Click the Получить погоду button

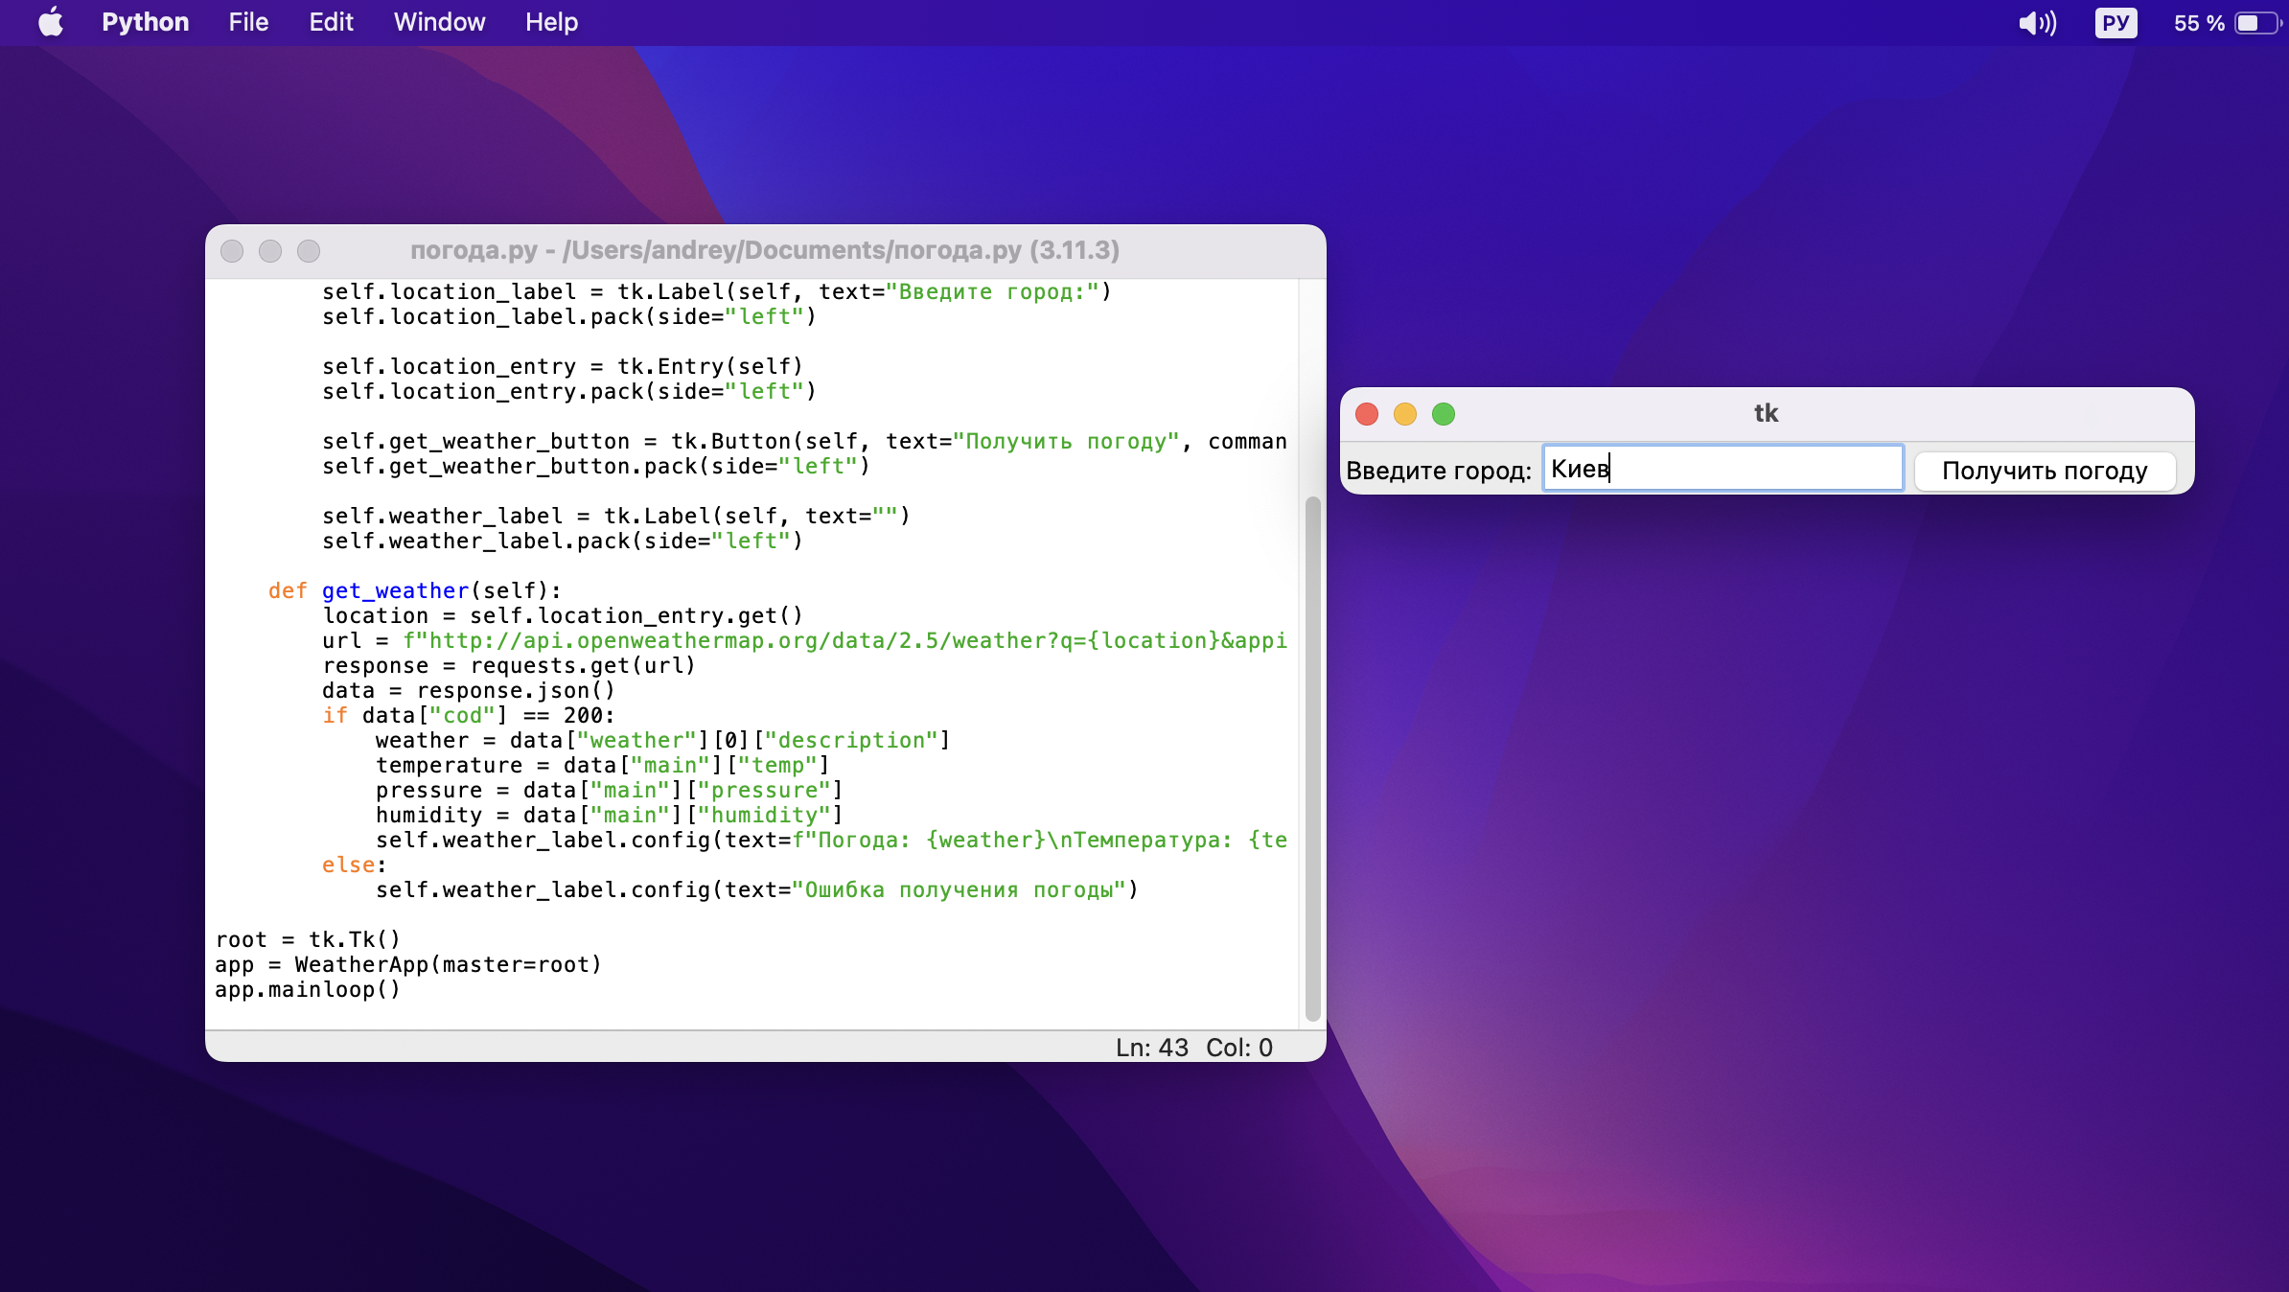(2045, 471)
